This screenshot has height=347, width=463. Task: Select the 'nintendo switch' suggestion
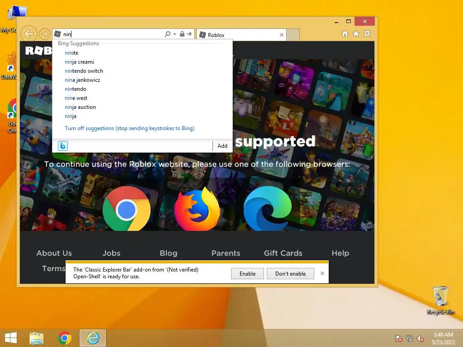point(84,71)
